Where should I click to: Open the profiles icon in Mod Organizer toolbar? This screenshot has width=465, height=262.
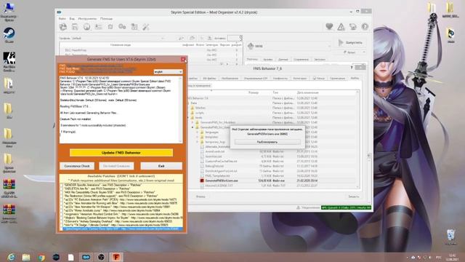click(99, 27)
